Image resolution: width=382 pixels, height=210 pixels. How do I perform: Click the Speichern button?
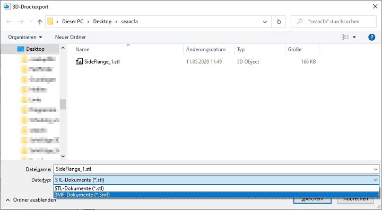click(x=312, y=200)
